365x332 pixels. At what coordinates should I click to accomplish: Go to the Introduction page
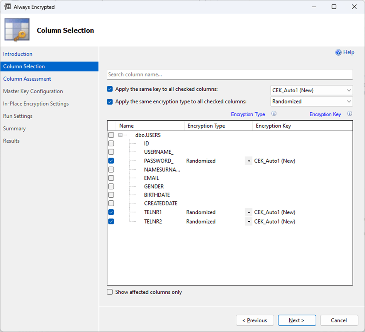tap(18, 54)
